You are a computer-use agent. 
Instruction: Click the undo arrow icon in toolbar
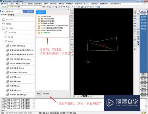pos(70,7)
